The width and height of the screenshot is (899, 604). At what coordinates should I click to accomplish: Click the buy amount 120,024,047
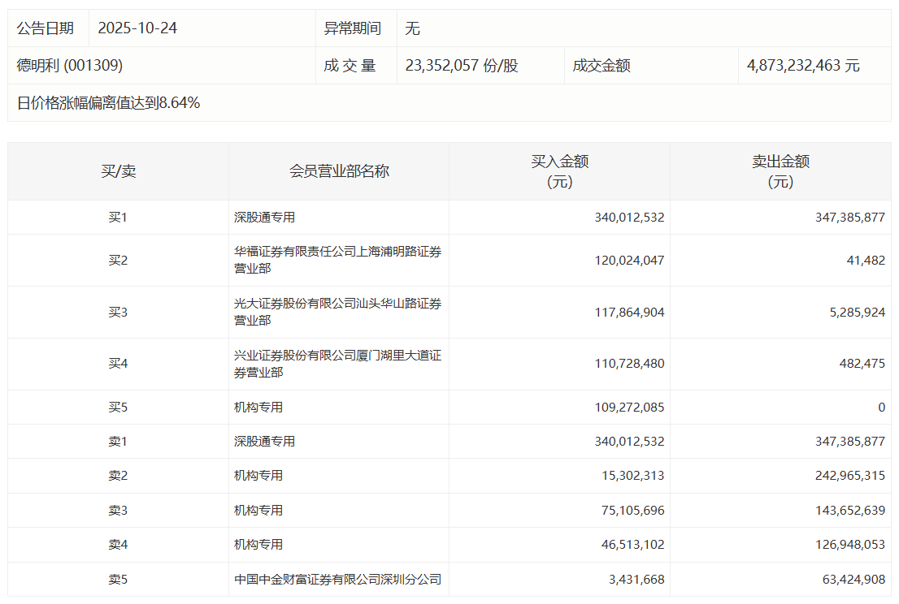[629, 261]
